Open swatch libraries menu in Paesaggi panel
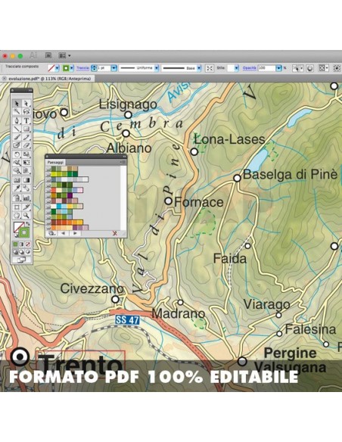Screen dimensions: 342x442 click(52, 233)
